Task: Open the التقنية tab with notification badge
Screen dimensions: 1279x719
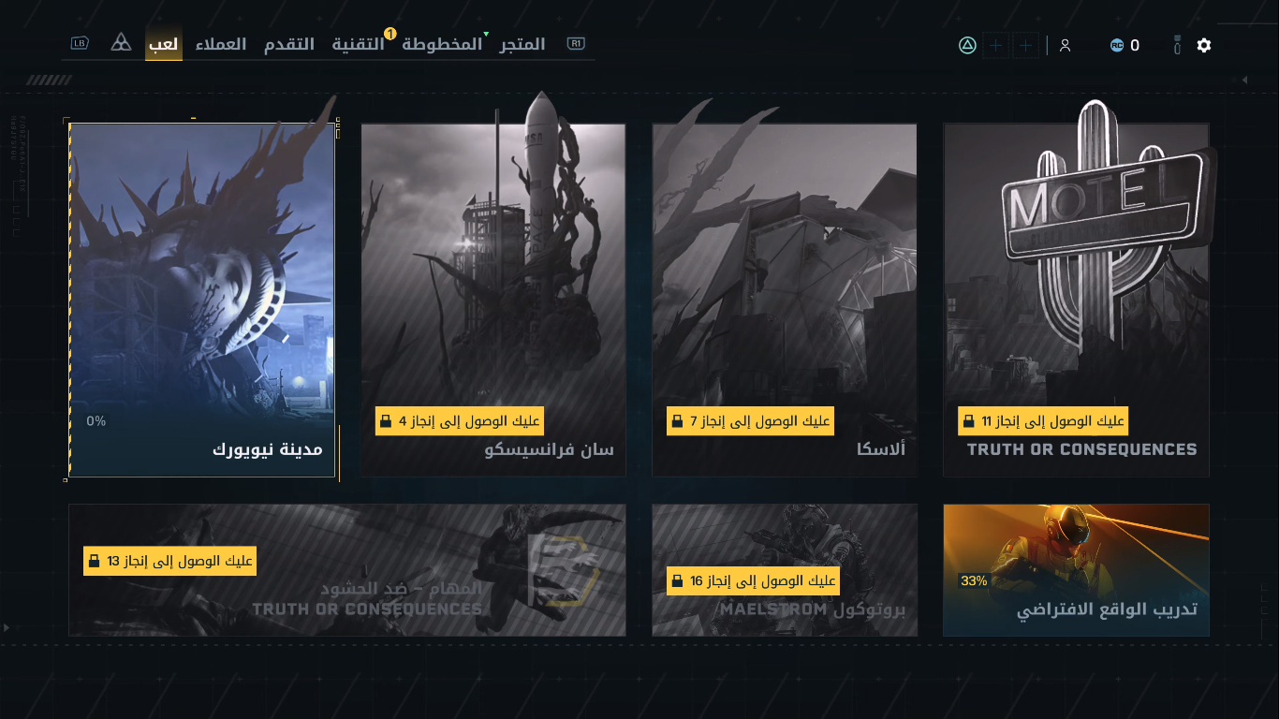Action: click(359, 44)
